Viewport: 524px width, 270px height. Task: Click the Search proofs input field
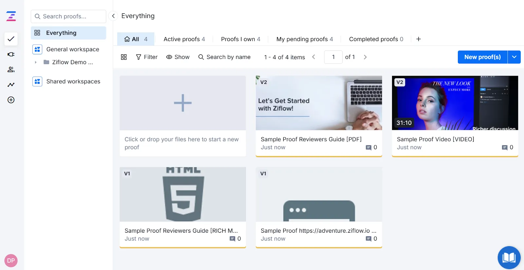tap(68, 16)
